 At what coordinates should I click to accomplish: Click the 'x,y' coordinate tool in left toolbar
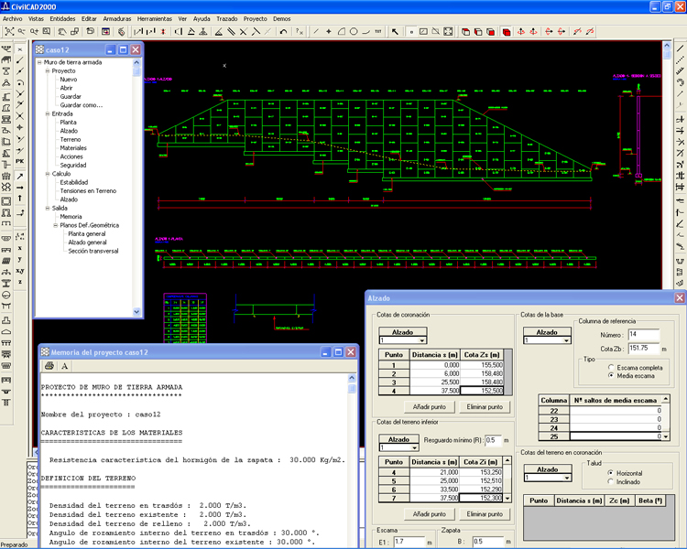(x=20, y=271)
